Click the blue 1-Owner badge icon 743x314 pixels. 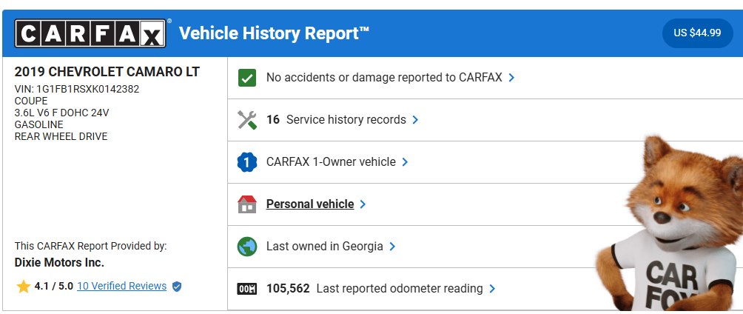(x=247, y=161)
